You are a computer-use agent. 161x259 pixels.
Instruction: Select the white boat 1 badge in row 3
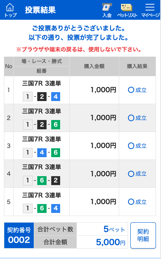coord(28,152)
